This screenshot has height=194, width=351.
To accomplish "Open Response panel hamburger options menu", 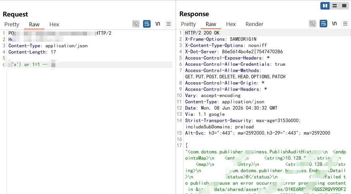I will tap(345, 23).
